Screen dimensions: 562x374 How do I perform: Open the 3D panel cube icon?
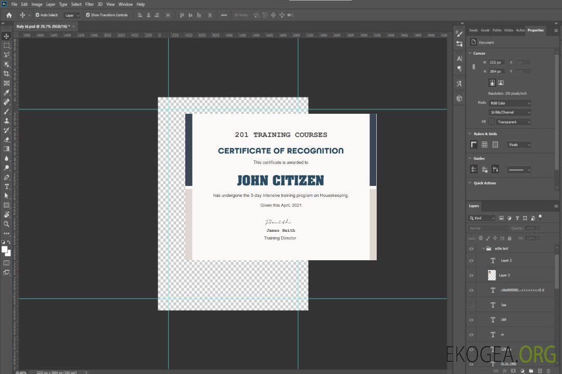tap(459, 98)
